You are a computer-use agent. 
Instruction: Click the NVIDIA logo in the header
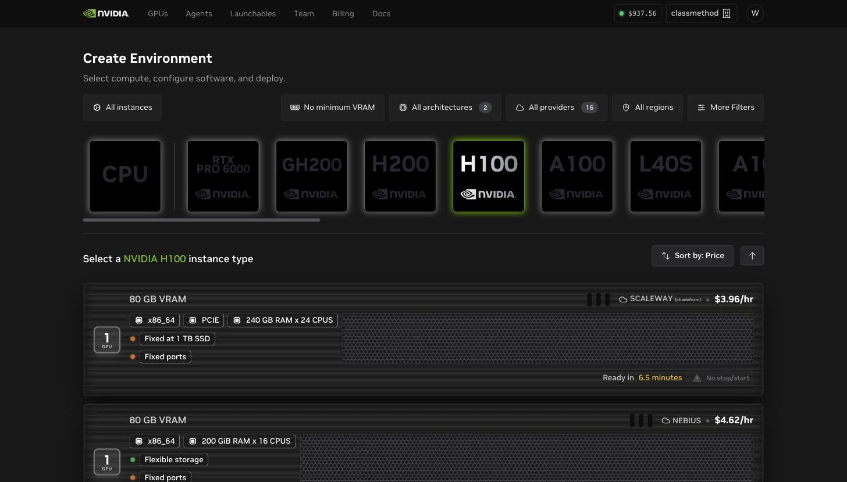click(106, 13)
